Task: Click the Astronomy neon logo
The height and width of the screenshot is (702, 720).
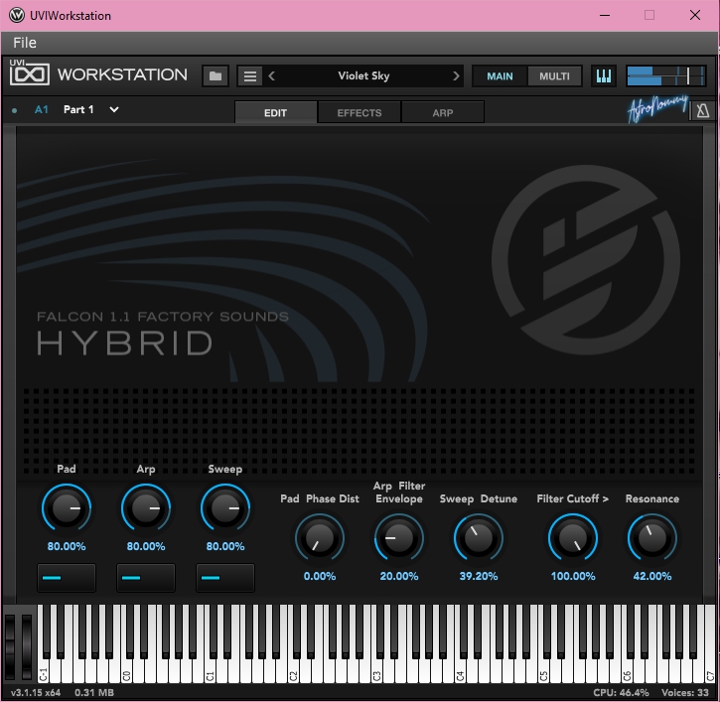Action: [657, 108]
